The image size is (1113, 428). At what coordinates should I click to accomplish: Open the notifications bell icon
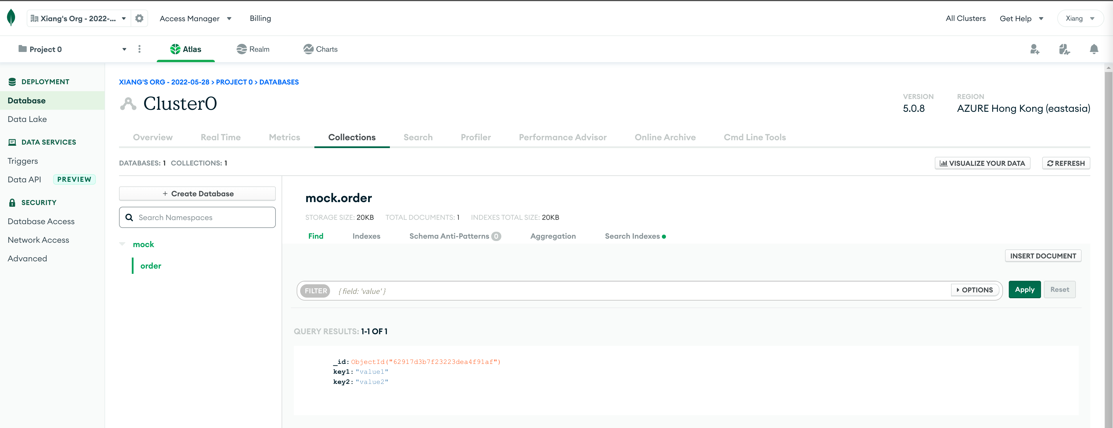1094,49
